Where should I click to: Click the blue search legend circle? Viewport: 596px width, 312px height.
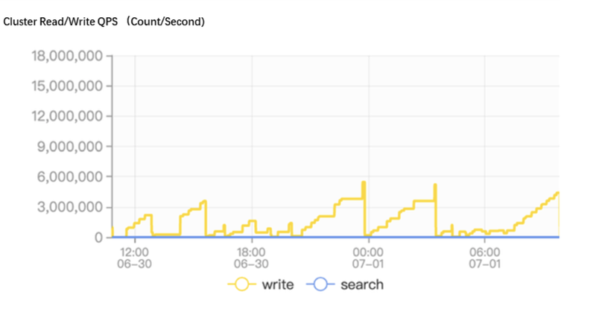[x=320, y=284]
